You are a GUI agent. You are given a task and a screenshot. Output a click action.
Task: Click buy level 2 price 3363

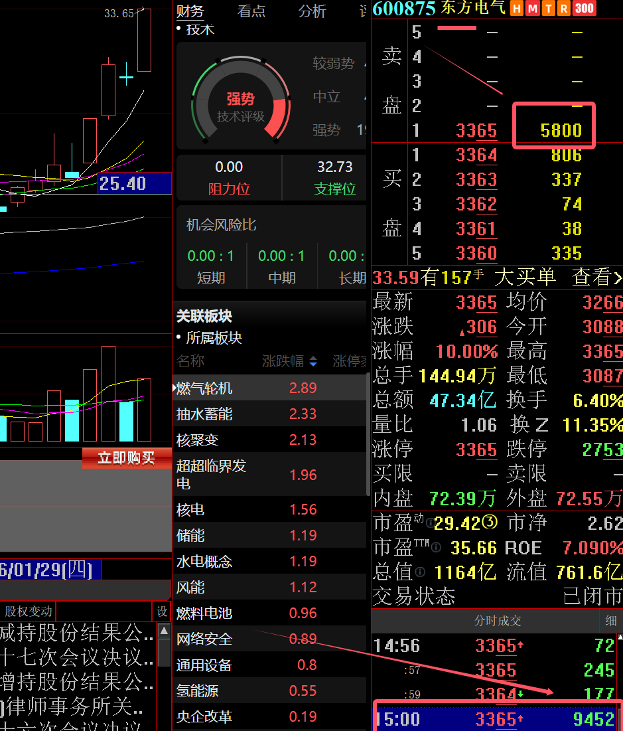tap(476, 180)
